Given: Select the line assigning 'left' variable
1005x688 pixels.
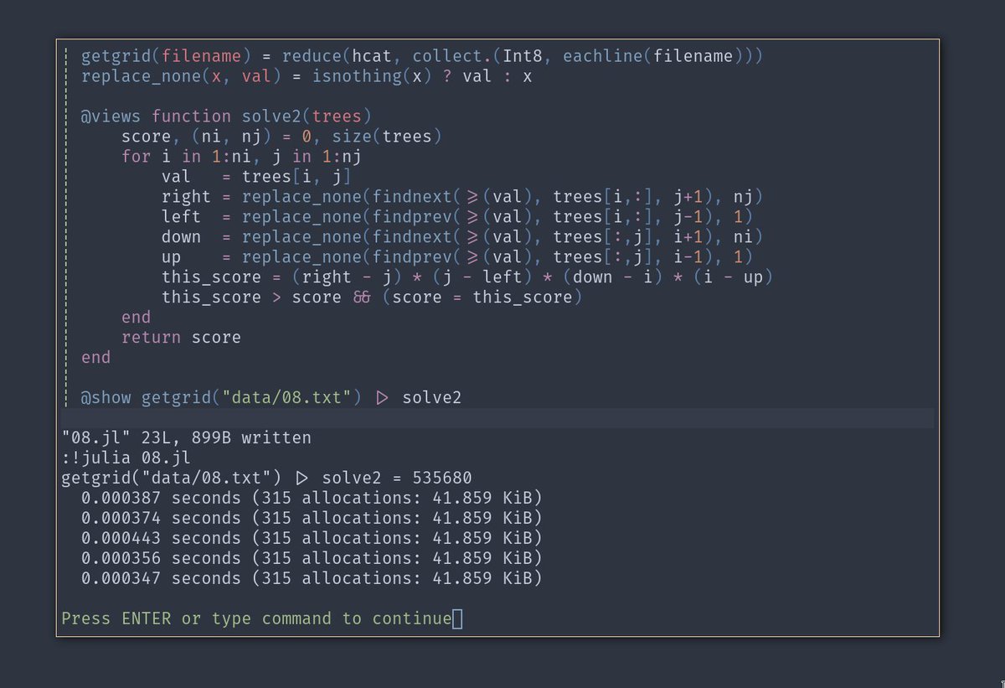Looking at the screenshot, I should tap(457, 217).
